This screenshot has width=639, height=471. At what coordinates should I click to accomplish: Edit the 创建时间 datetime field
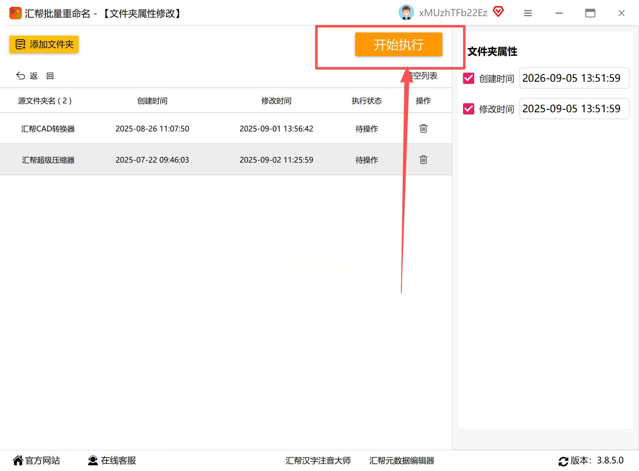(x=573, y=78)
